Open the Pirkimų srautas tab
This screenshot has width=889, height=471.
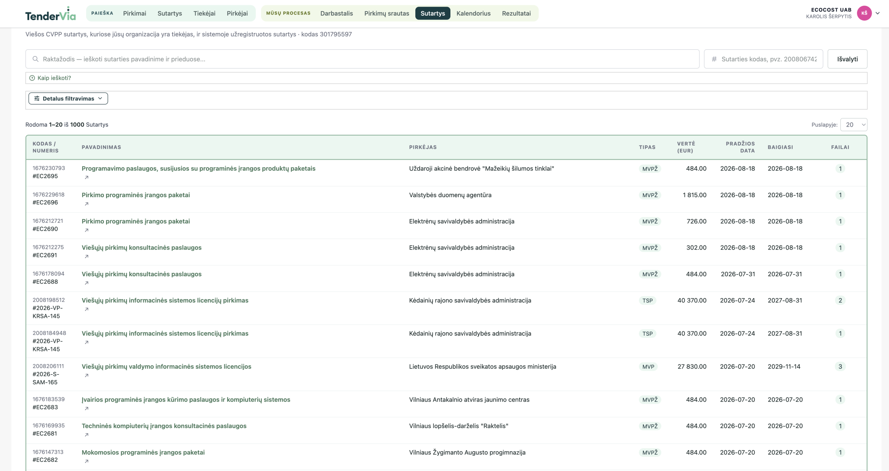pos(387,13)
